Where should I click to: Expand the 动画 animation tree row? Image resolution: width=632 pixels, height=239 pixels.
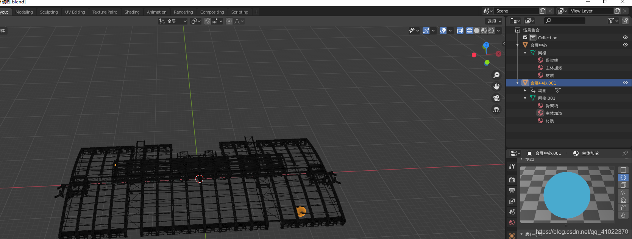525,90
